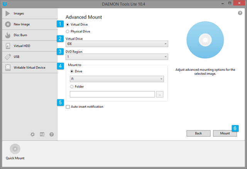This screenshot has height=169, width=247.
Task: Click the Quick Mount label
Action: click(15, 158)
